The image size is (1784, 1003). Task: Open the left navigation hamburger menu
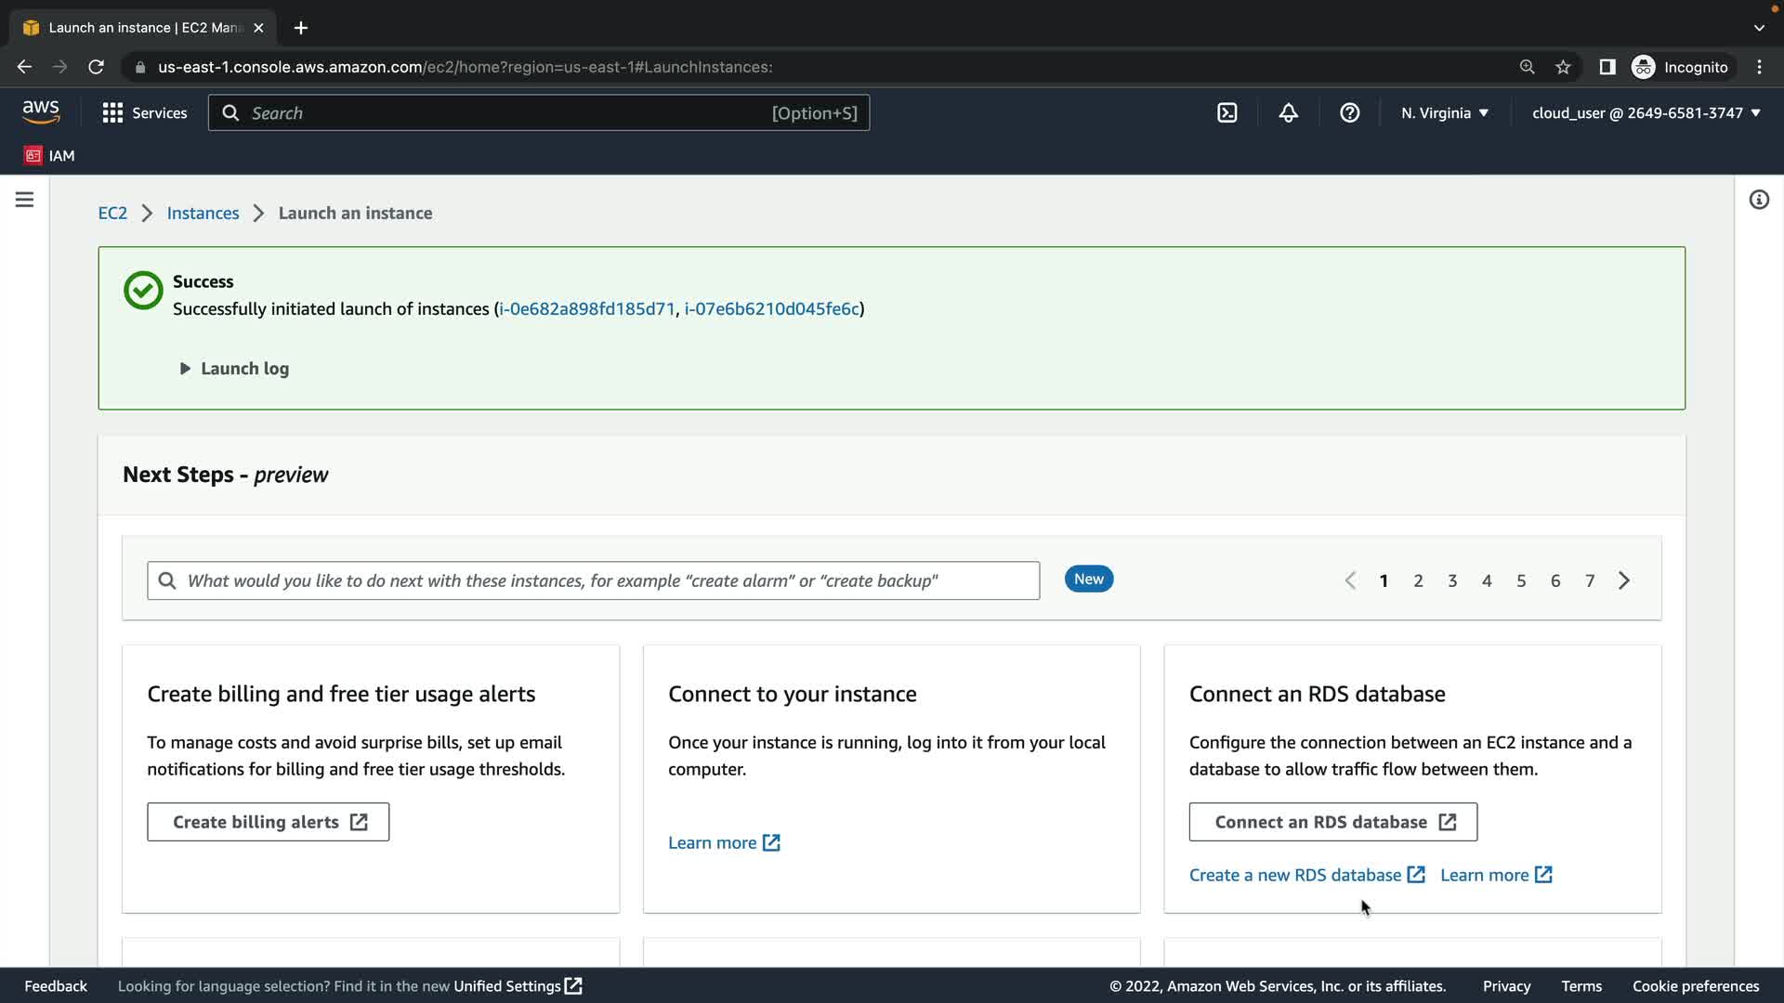[x=25, y=200]
